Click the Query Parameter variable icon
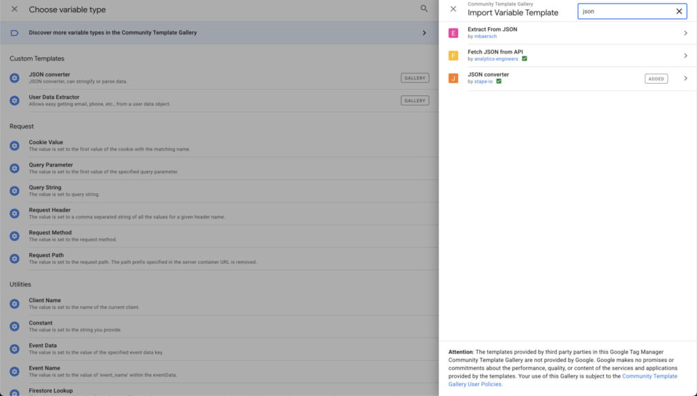Screen dimensions: 697x396 pyautogui.click(x=14, y=168)
